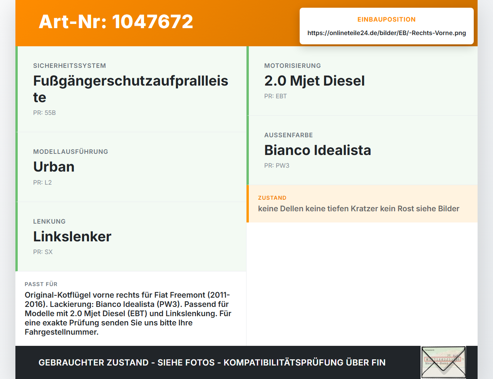Click the PASST FÜR section heading
The width and height of the screenshot is (493, 379).
41,284
